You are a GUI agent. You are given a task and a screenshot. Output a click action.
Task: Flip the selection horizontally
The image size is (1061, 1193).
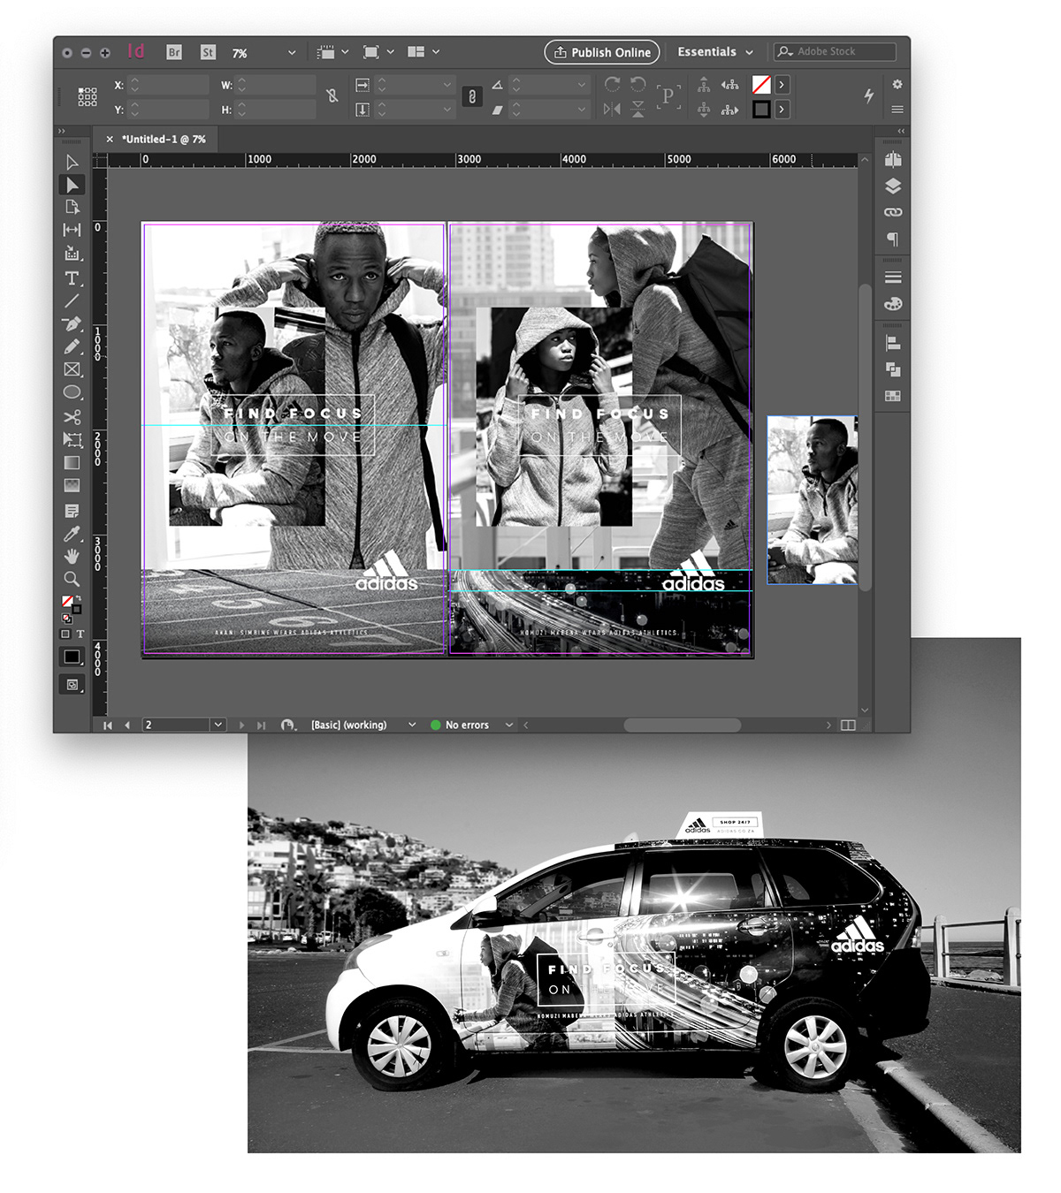point(612,110)
